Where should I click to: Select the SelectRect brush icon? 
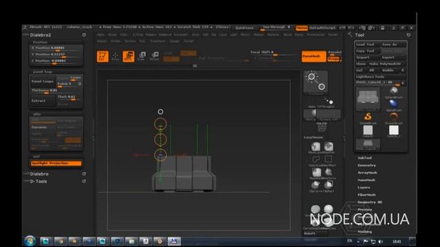point(329,160)
